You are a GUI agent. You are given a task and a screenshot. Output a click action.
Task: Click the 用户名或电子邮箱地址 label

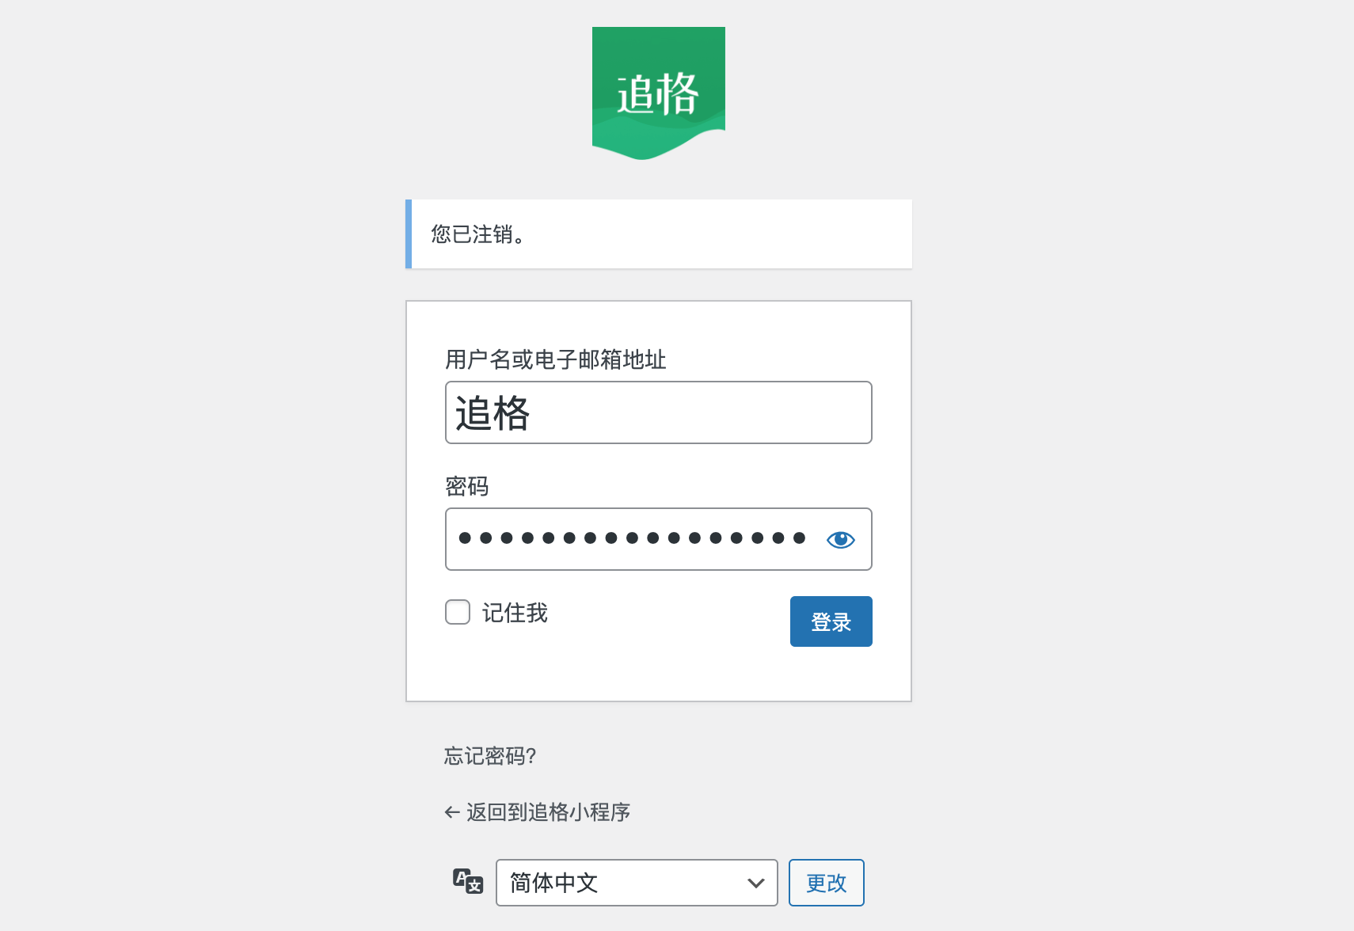[556, 359]
